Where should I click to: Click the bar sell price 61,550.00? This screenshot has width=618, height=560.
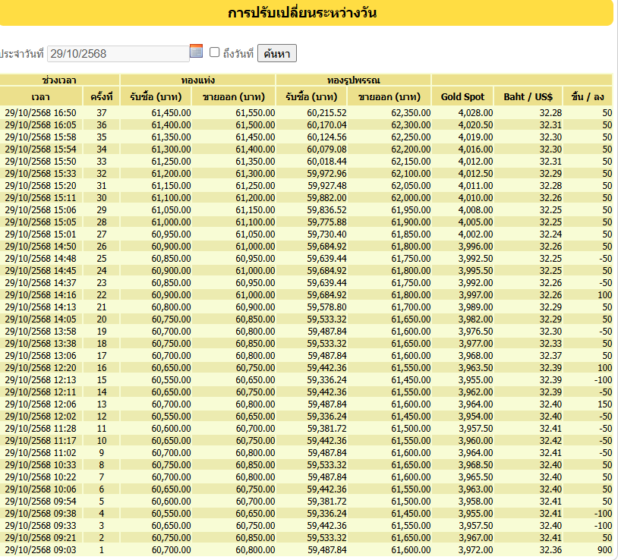tap(255, 113)
